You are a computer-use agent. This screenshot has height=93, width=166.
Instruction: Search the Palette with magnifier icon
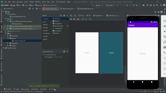tap(61, 16)
